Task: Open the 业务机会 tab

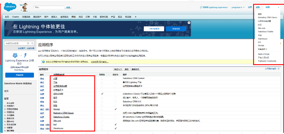Action: 64,17
